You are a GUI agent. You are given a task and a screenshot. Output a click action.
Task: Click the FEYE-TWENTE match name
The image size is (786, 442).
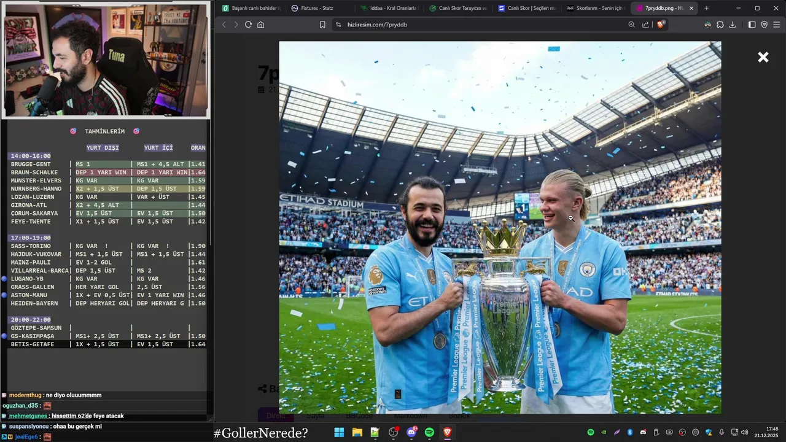31,222
